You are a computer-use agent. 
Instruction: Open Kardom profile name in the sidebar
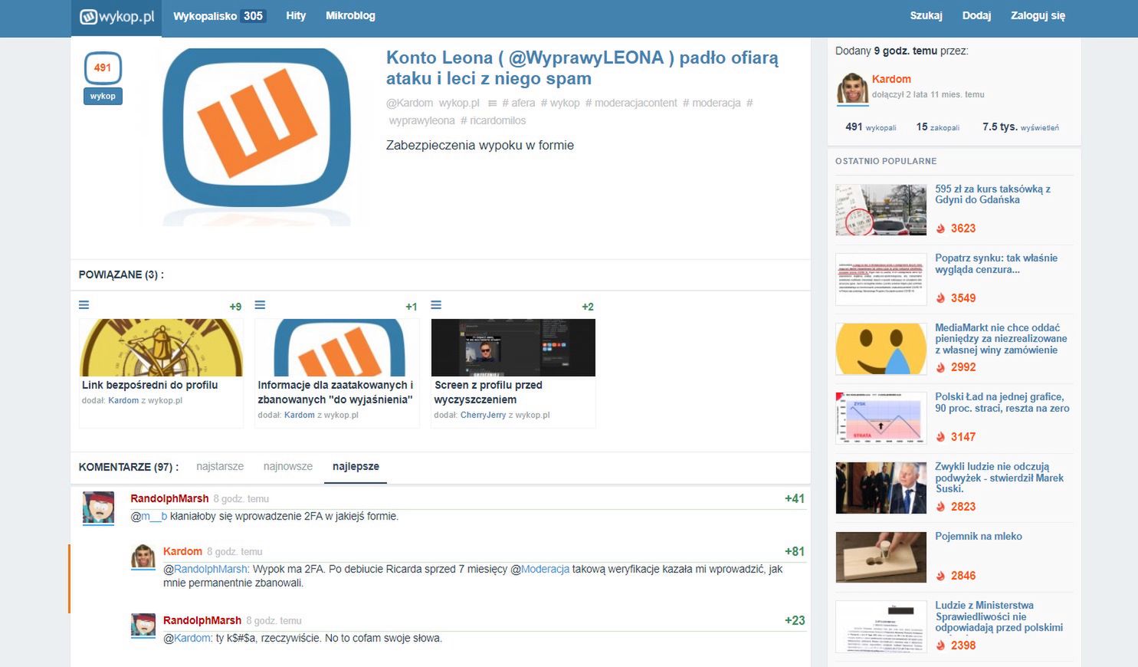pyautogui.click(x=891, y=79)
